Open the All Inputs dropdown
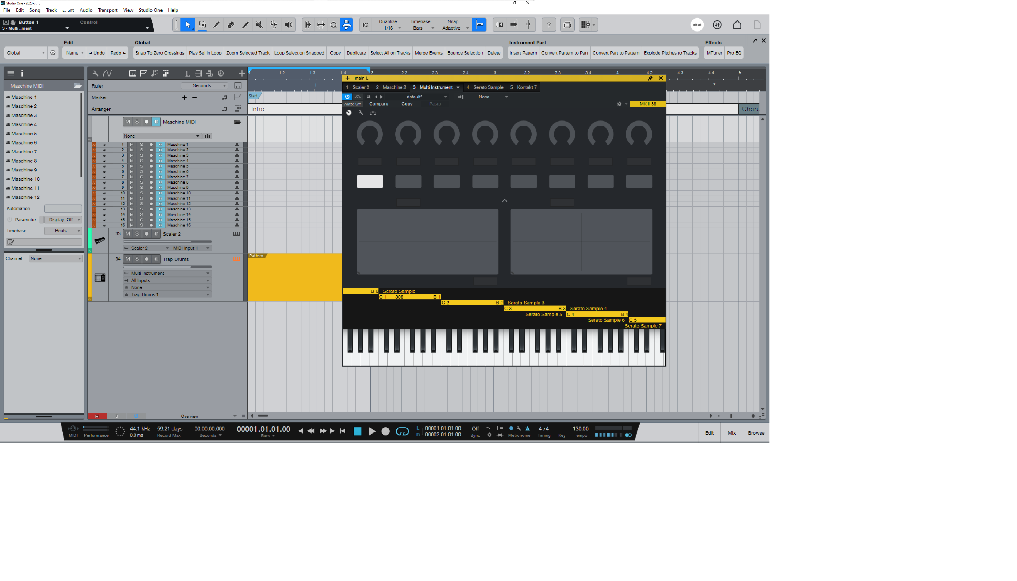The width and height of the screenshot is (1017, 581). 167,280
